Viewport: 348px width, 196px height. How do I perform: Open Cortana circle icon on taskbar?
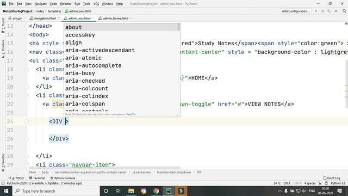coord(106,191)
